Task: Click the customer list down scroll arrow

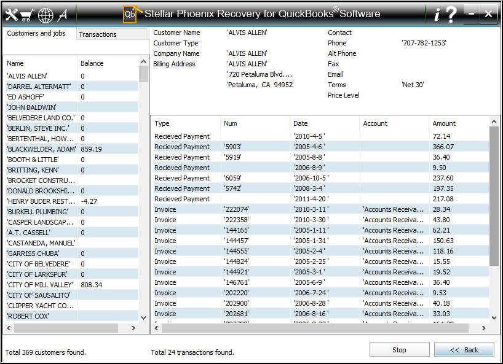Action: (144, 317)
